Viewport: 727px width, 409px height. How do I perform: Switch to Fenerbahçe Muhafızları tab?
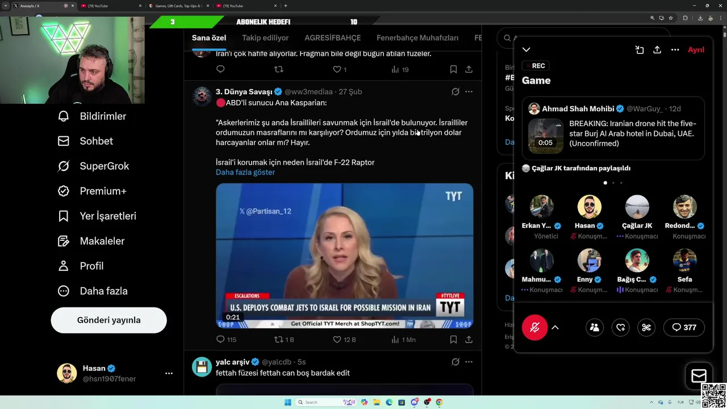point(417,38)
